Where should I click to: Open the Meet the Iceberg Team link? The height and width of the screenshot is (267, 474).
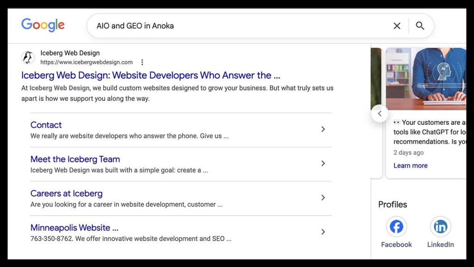[75, 159]
